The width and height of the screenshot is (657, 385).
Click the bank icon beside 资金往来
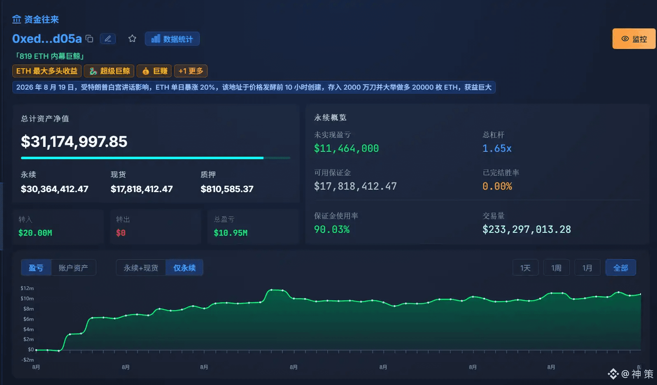16,19
